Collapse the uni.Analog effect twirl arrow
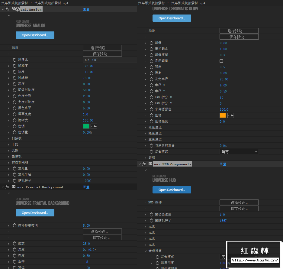The height and width of the screenshot is (269, 283). (x=3, y=9)
